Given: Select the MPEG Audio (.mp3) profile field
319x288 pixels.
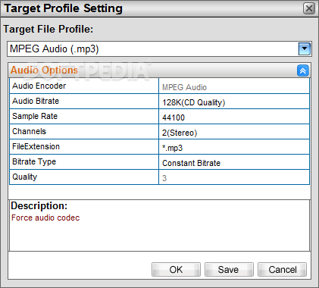Looking at the screenshot, I should coord(153,49).
